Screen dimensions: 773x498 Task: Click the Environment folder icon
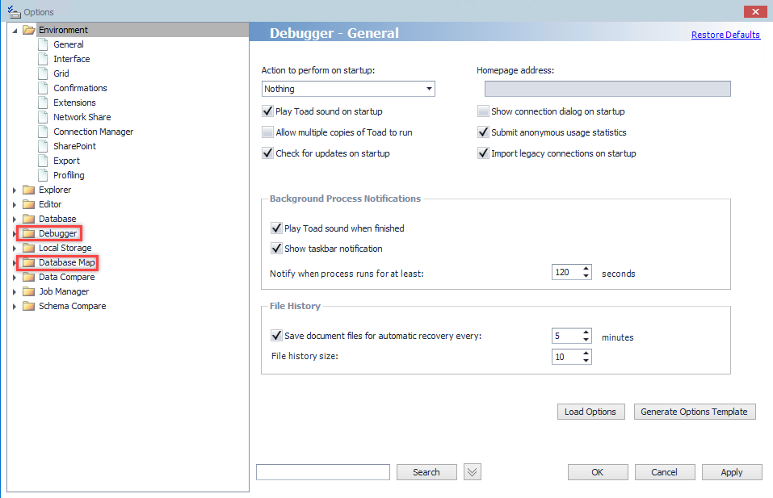29,30
